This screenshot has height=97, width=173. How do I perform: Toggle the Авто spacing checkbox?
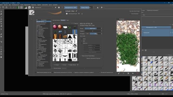pyautogui.click(x=85, y=34)
